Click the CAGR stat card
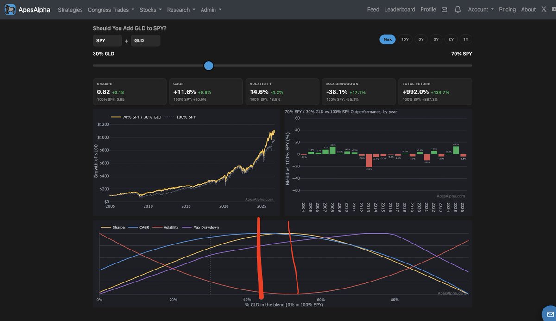 tap(206, 92)
